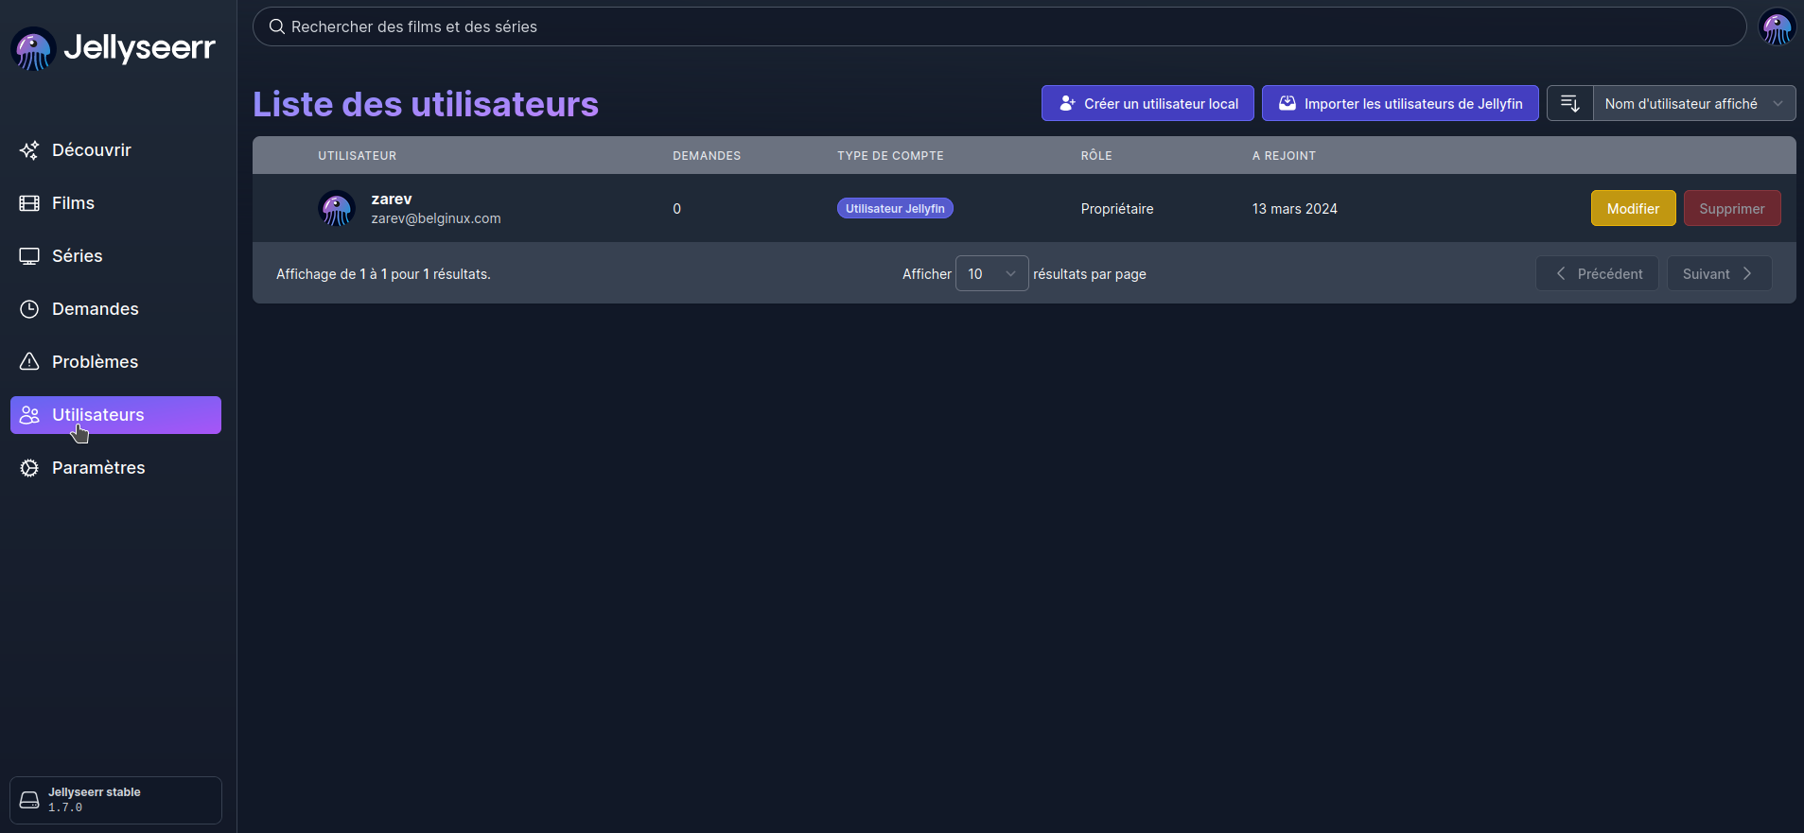This screenshot has height=833, width=1804.
Task: Click the TYPE DE COMPTE column header
Action: (890, 155)
